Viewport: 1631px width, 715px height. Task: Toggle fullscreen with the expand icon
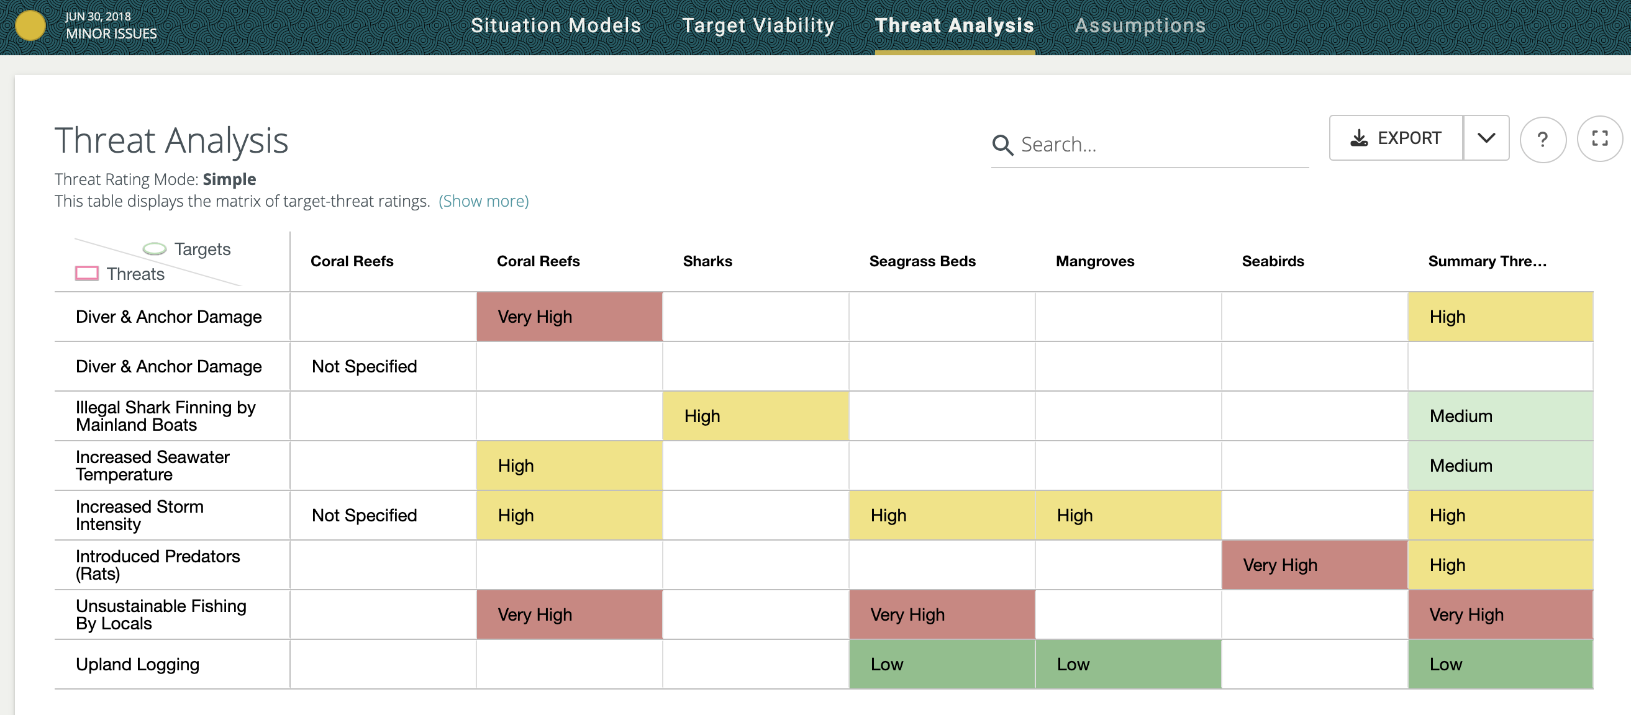pos(1599,138)
